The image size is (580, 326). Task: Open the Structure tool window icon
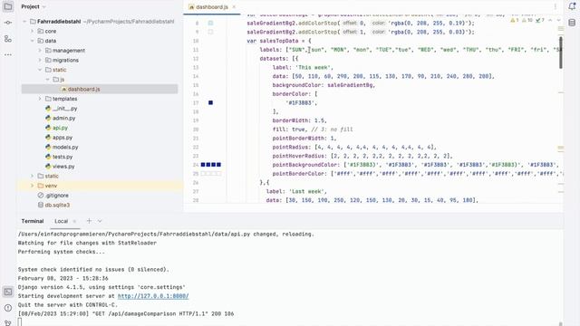[x=8, y=38]
